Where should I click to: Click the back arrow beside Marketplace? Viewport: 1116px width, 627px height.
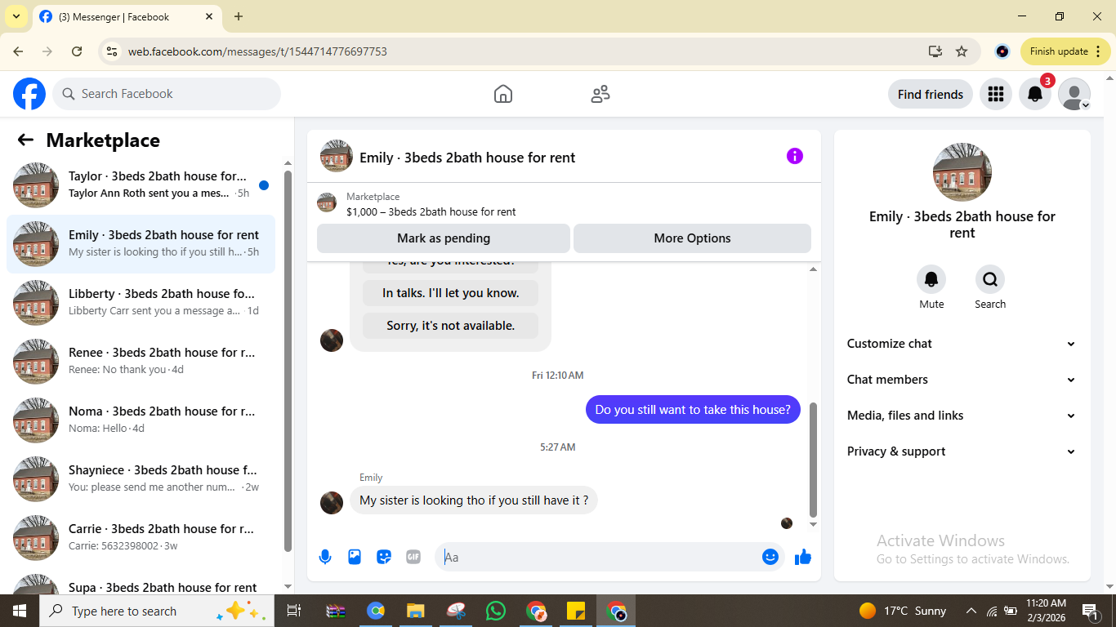(25, 140)
